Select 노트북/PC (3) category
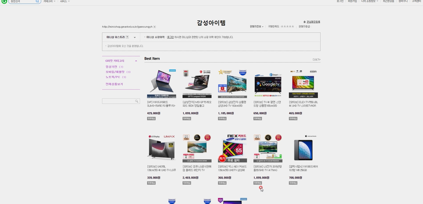Viewport: 423px width, 204px height. (x=116, y=77)
